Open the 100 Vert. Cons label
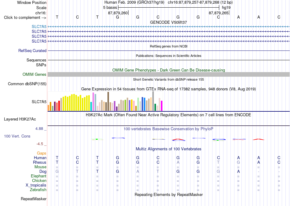This screenshot has width=290, height=206. click(17, 136)
